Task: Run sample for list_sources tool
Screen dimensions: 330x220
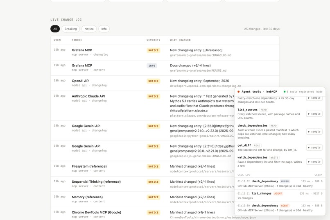Action: click(314, 113)
